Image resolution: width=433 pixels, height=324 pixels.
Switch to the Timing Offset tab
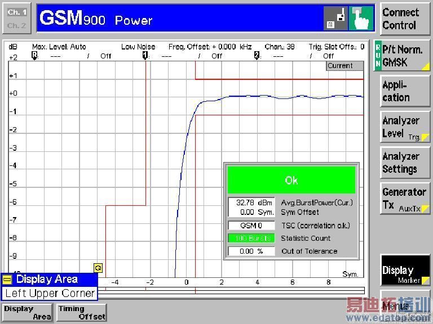[x=81, y=312]
